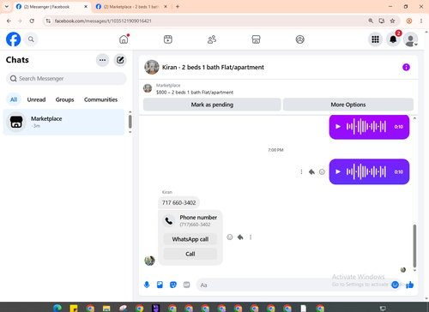Viewport: 429px width, 312px height.
Task: Click the browser address bar URL
Action: pos(103,21)
